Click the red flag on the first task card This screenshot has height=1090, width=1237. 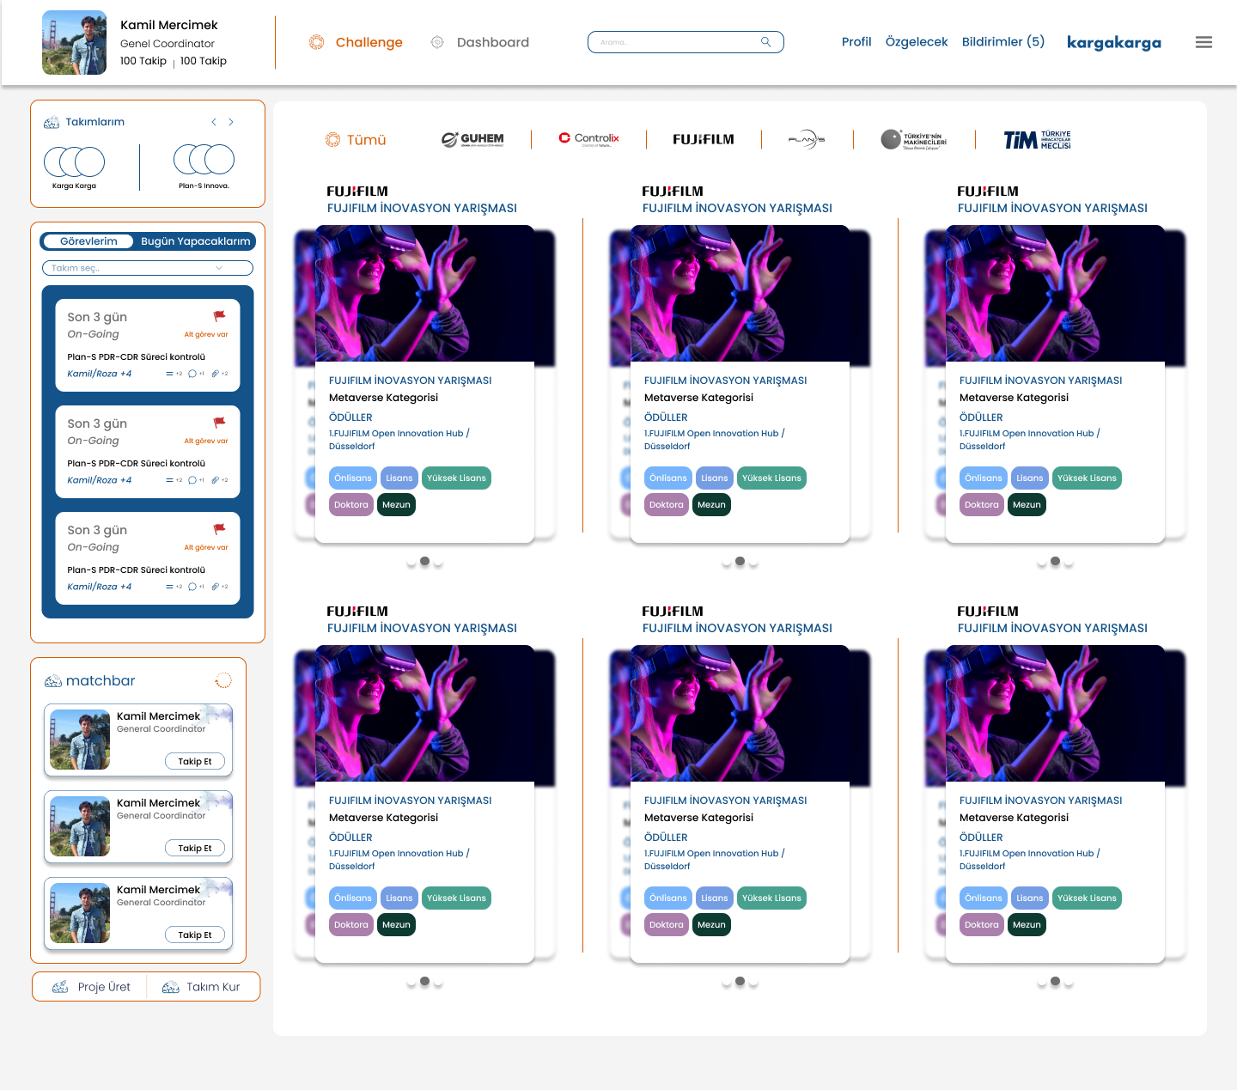point(219,316)
